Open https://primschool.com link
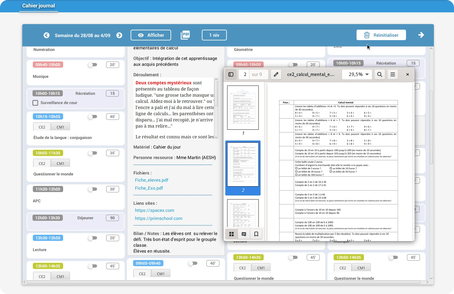454x294 pixels. pos(158,218)
